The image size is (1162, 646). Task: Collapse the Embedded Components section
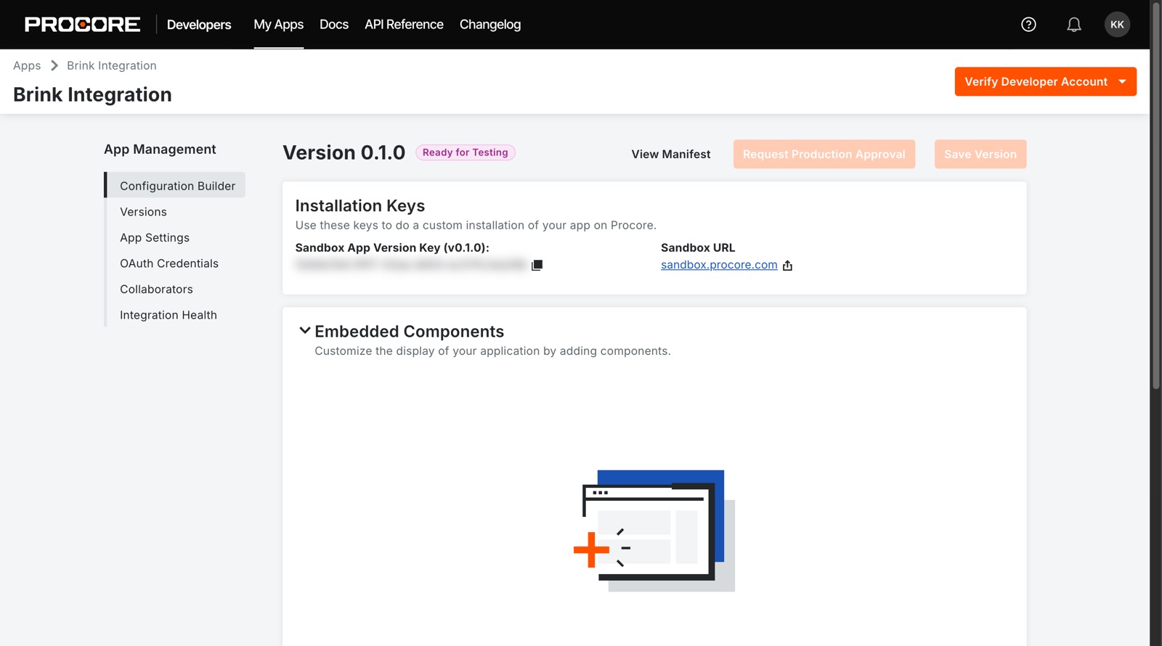(x=305, y=331)
